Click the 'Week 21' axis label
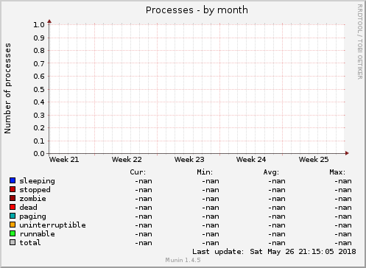Screen dimensions: 366x268 pyautogui.click(x=64, y=160)
